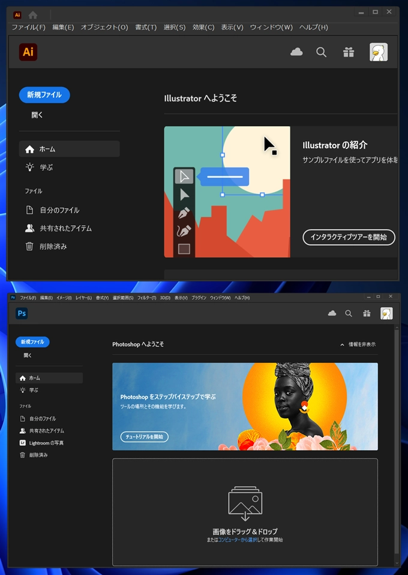This screenshot has width=408, height=575.
Task: Click the home icon in Illustrator title bar
Action: pos(33,15)
